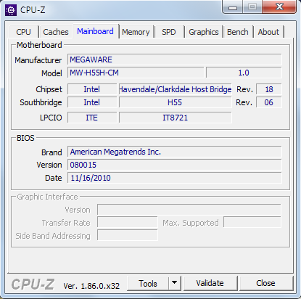Click the Validate button

tap(210, 283)
